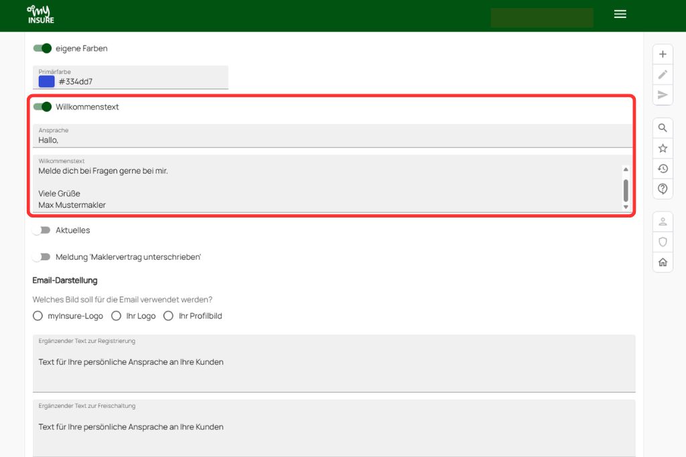Select the 'Ihr Profilbild' radio option
The width and height of the screenshot is (686, 457).
click(168, 316)
